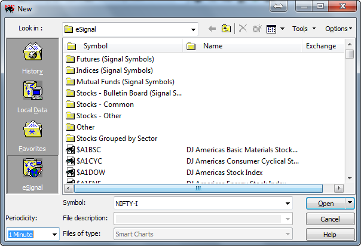Expand the Look in eSignal dropdown
This screenshot has height=246, width=361.
click(193, 29)
